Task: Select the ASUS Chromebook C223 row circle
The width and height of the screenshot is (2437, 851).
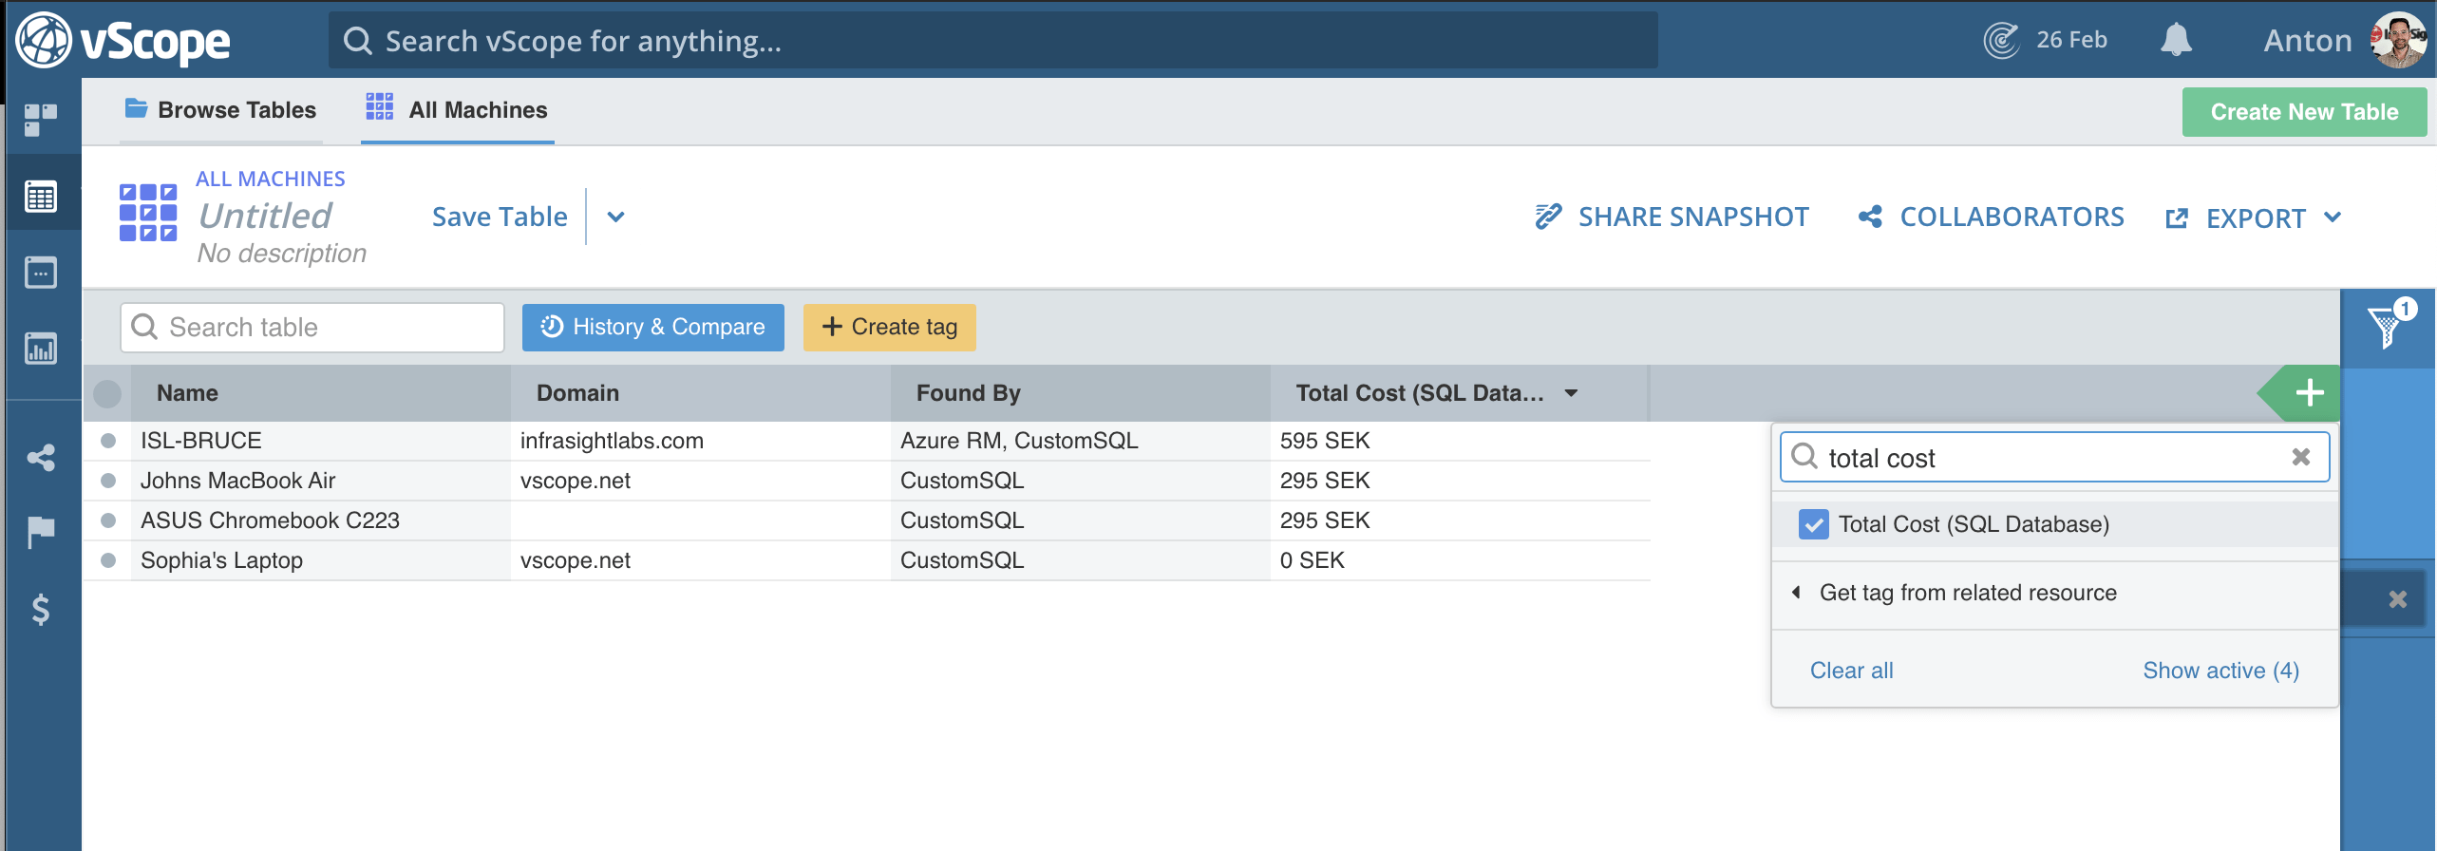Action: [x=108, y=520]
